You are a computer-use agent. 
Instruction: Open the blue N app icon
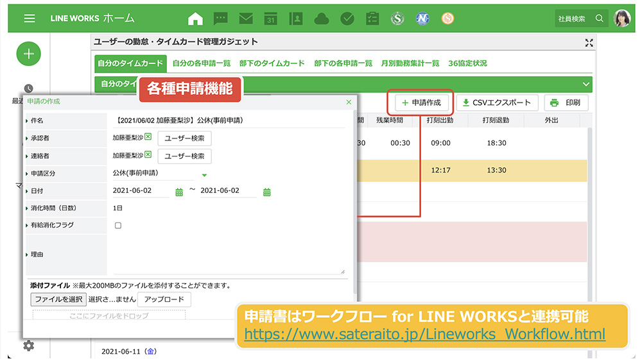422,19
